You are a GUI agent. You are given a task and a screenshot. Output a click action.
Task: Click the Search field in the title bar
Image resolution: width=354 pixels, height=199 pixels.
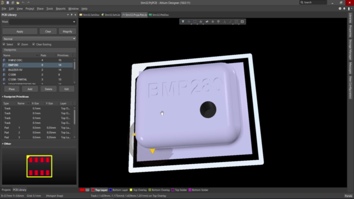(x=313, y=2)
